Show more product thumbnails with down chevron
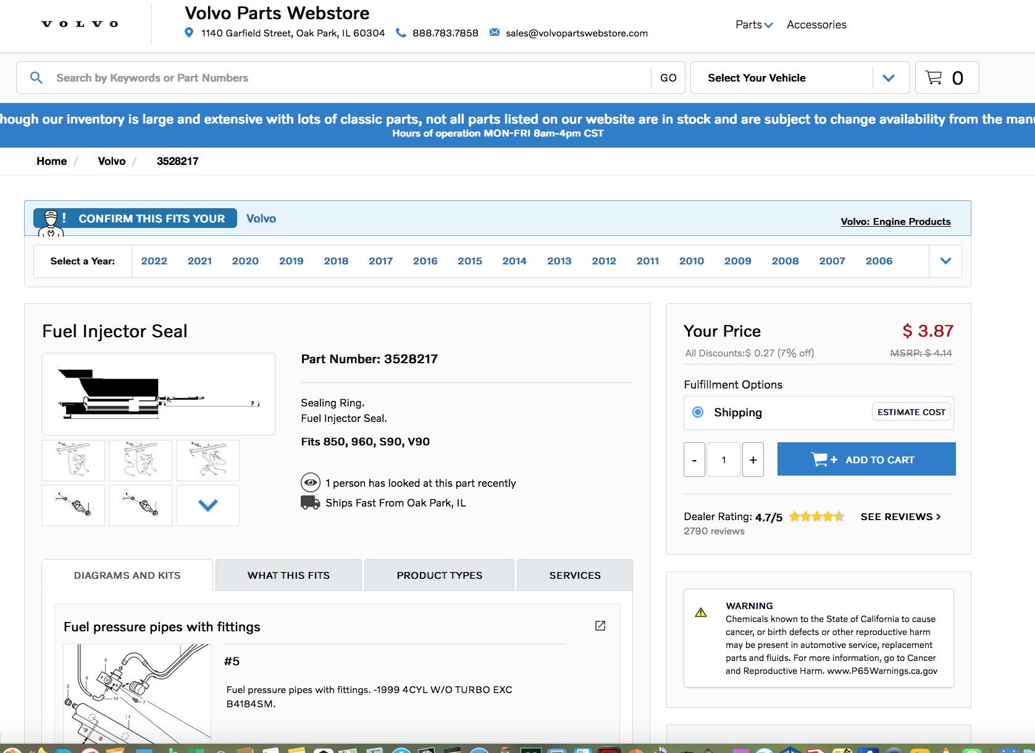Screen dimensions: 1035x753 click(208, 505)
